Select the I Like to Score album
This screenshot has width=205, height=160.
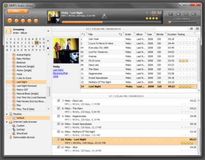click(24, 78)
